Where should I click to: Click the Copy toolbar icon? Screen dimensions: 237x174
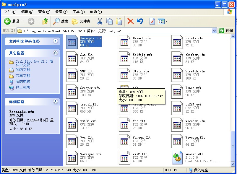click(109, 21)
